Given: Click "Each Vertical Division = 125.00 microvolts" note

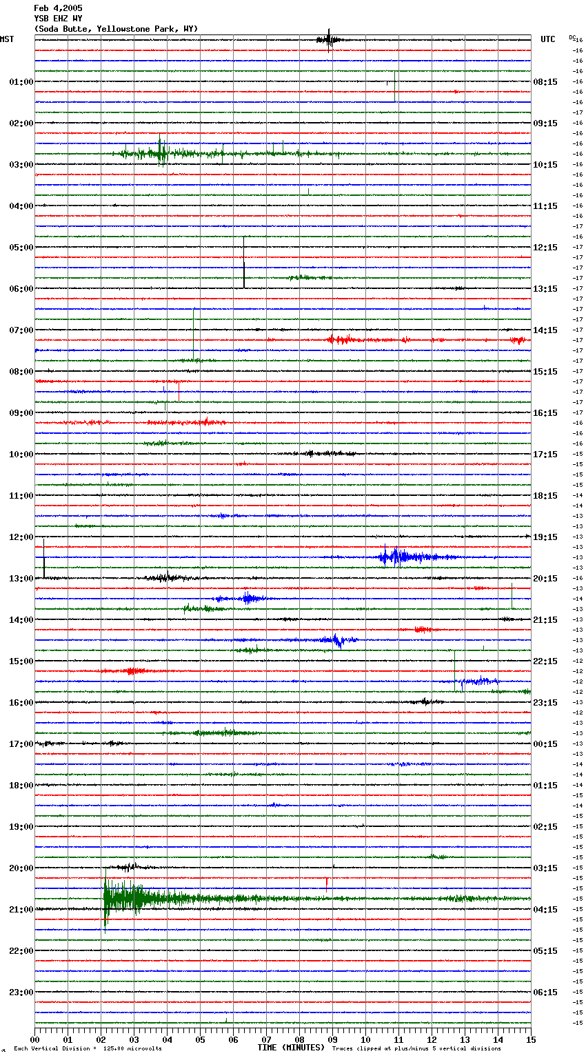Looking at the screenshot, I should [88, 1049].
